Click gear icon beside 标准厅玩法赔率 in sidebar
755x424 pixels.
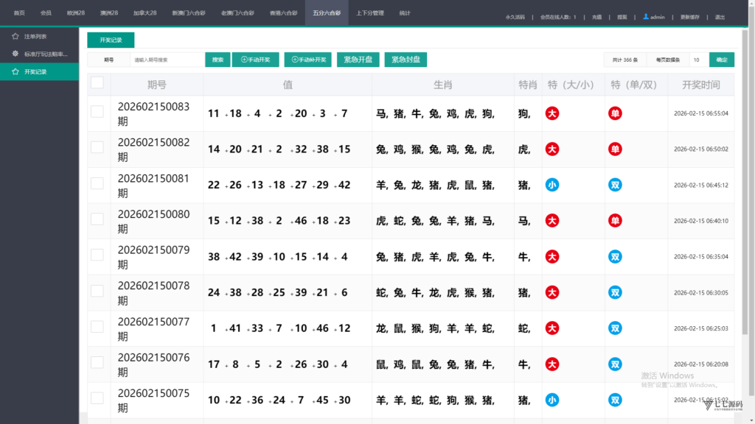pyautogui.click(x=15, y=54)
